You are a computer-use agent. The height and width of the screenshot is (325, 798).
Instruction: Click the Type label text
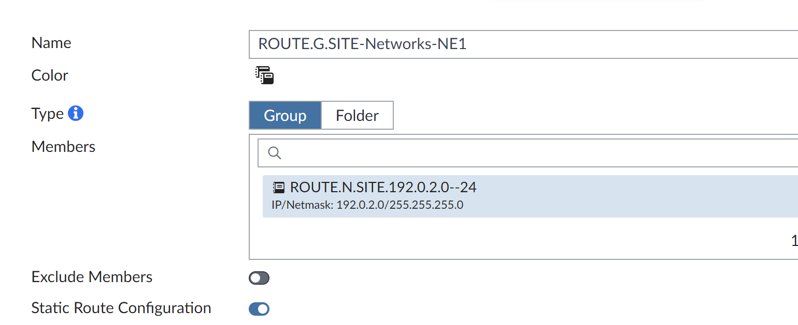(47, 114)
